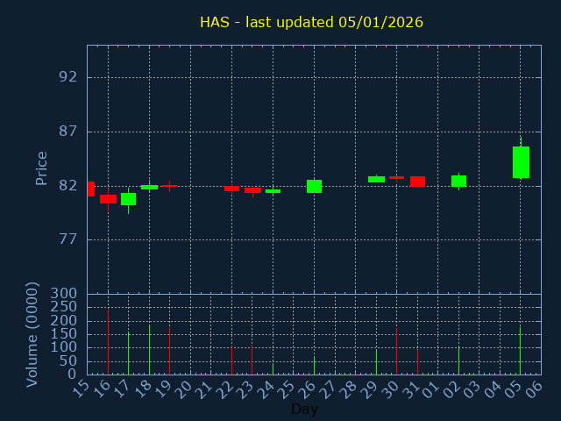Select the red candlestick on day 31
The width and height of the screenshot is (561, 421).
417,182
